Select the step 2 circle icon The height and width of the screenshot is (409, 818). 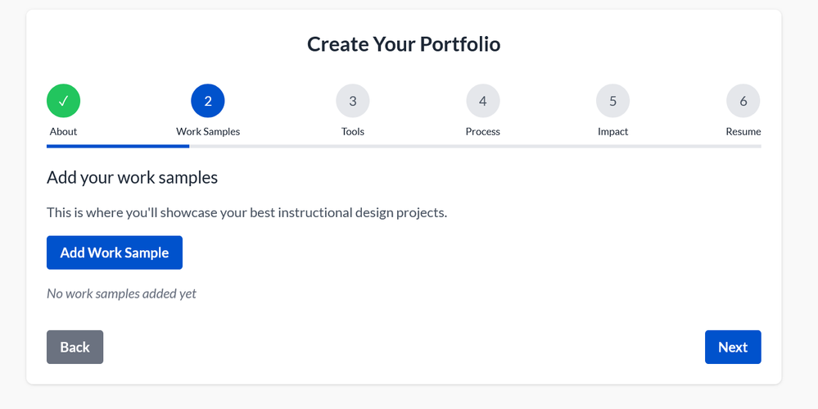pyautogui.click(x=208, y=102)
